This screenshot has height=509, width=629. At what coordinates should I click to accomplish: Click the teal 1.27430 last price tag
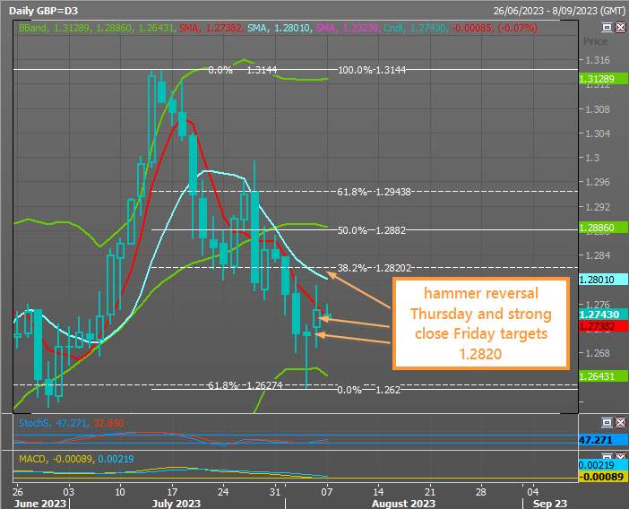[x=603, y=315]
